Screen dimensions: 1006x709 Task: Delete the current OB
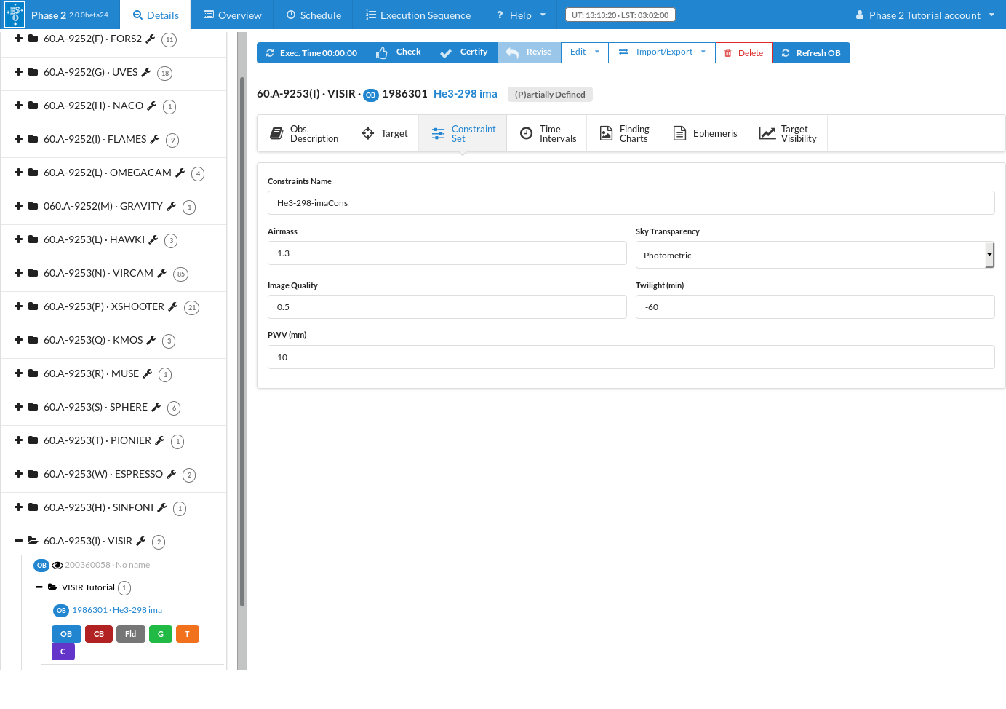743,53
